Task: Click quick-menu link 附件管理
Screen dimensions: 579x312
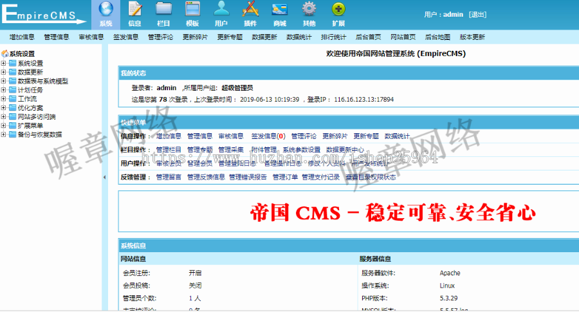Action: [264, 150]
